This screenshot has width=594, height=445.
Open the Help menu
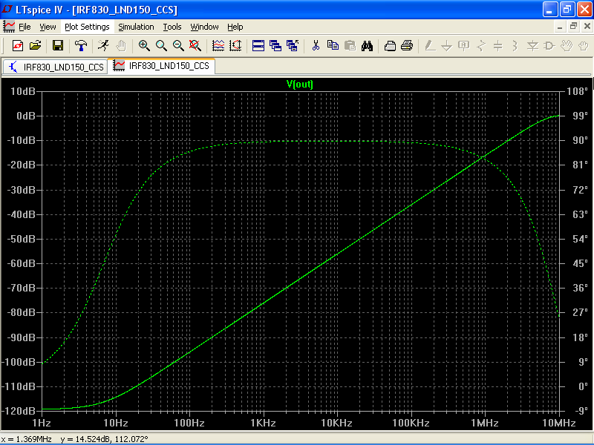tap(235, 27)
